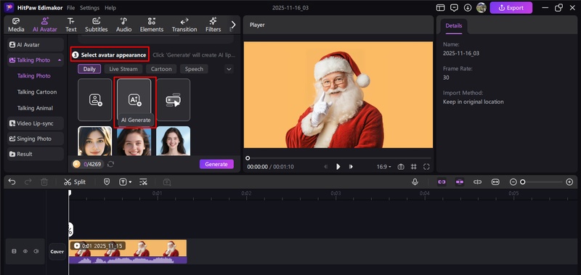Click the coin credits icon
Viewport: 581px width, 275px height.
(x=77, y=164)
